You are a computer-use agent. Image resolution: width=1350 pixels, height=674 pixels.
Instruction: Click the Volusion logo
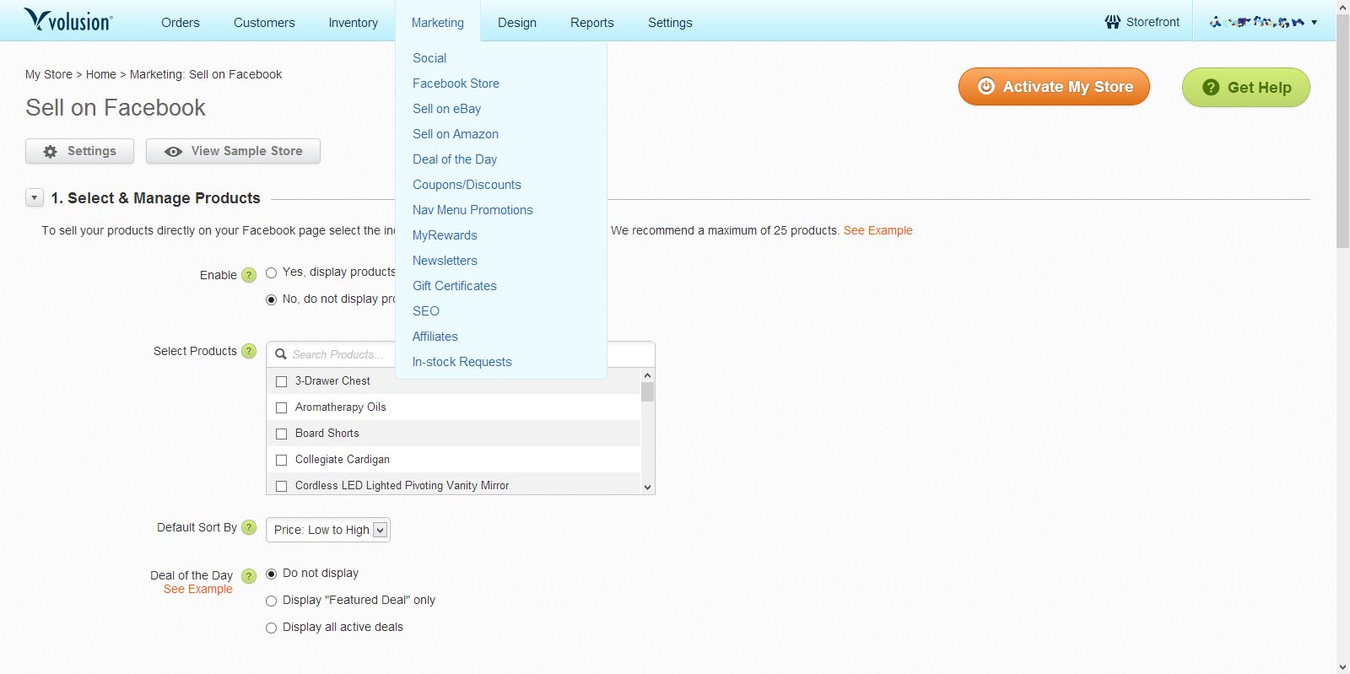(x=68, y=20)
